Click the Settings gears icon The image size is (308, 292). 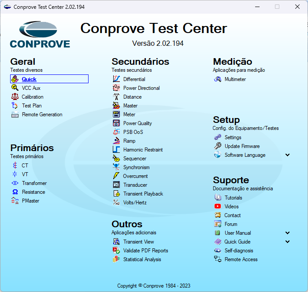pyautogui.click(x=218, y=137)
